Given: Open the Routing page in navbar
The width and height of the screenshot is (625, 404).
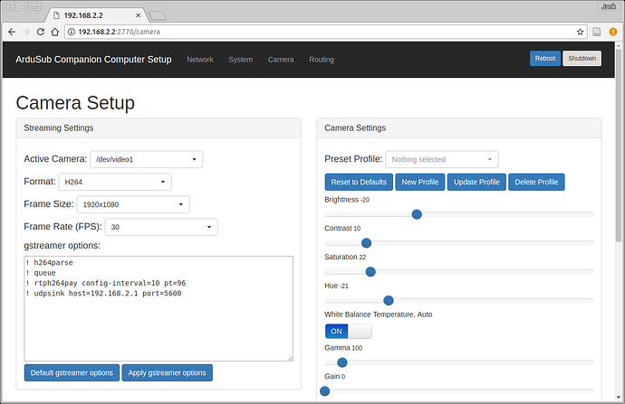Looking at the screenshot, I should click(321, 60).
